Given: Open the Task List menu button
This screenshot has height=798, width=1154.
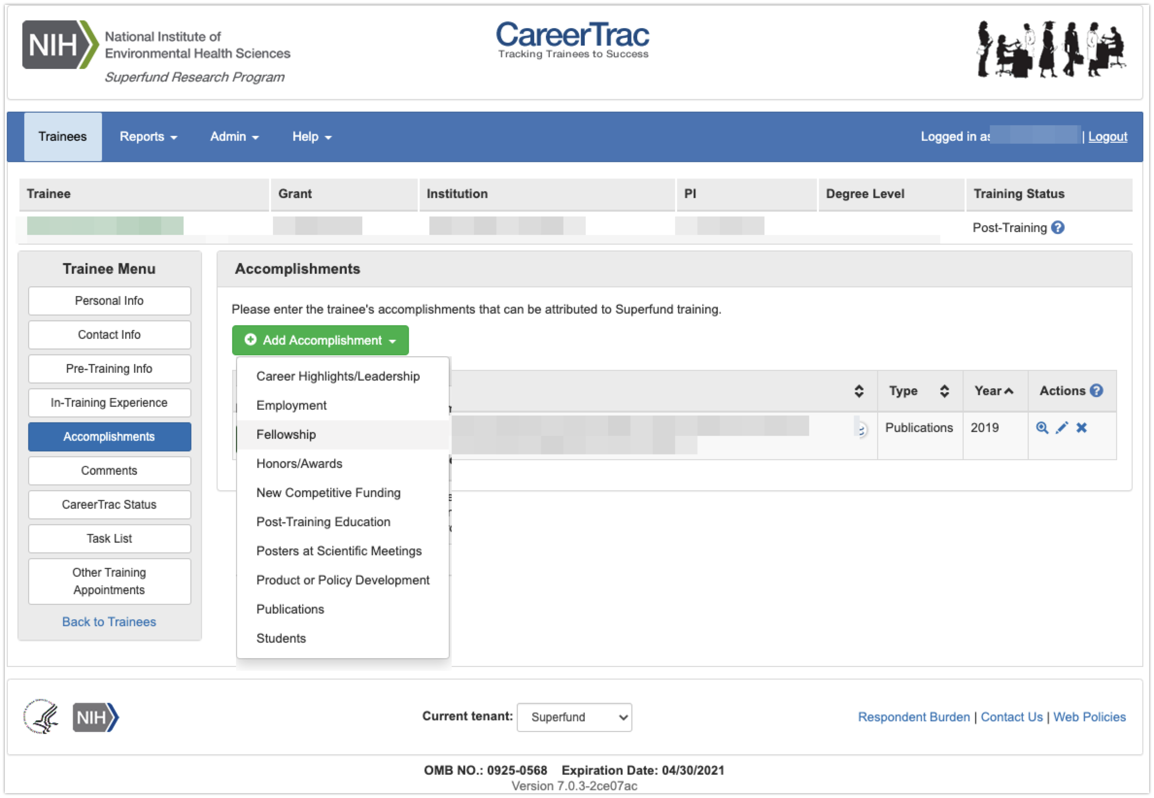Looking at the screenshot, I should [109, 538].
